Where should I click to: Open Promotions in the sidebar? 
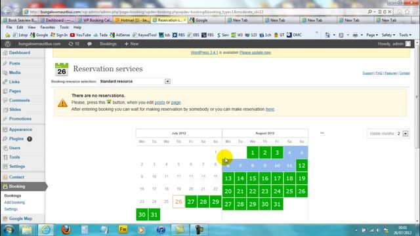20,119
